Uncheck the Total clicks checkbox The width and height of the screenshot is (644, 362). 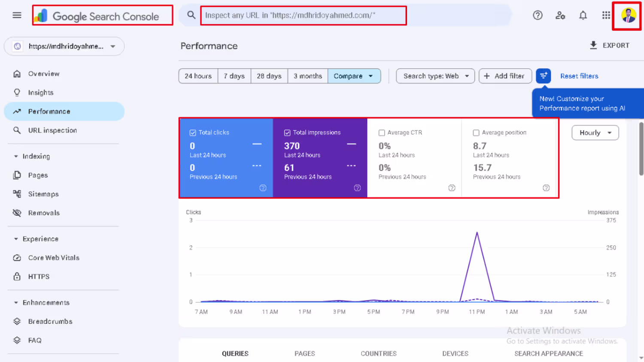coord(193,133)
